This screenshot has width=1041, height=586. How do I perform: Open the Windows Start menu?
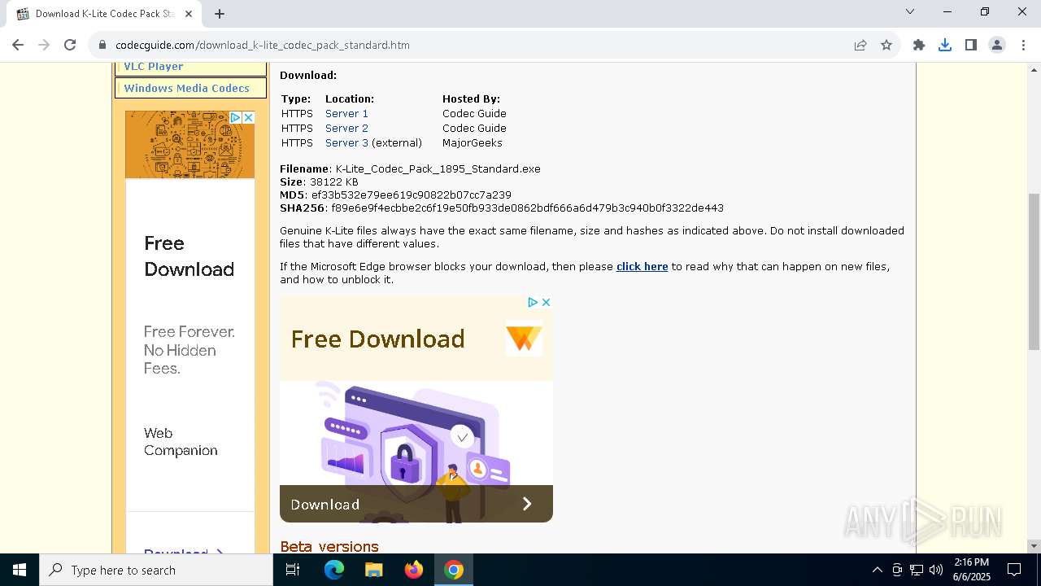click(20, 570)
